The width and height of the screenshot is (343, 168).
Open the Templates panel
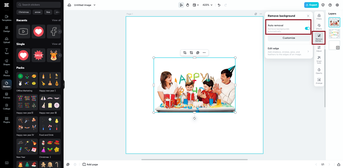point(6,18)
